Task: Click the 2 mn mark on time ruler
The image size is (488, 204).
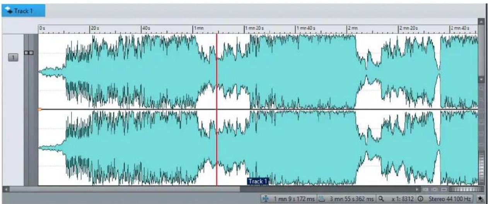Action: click(353, 28)
